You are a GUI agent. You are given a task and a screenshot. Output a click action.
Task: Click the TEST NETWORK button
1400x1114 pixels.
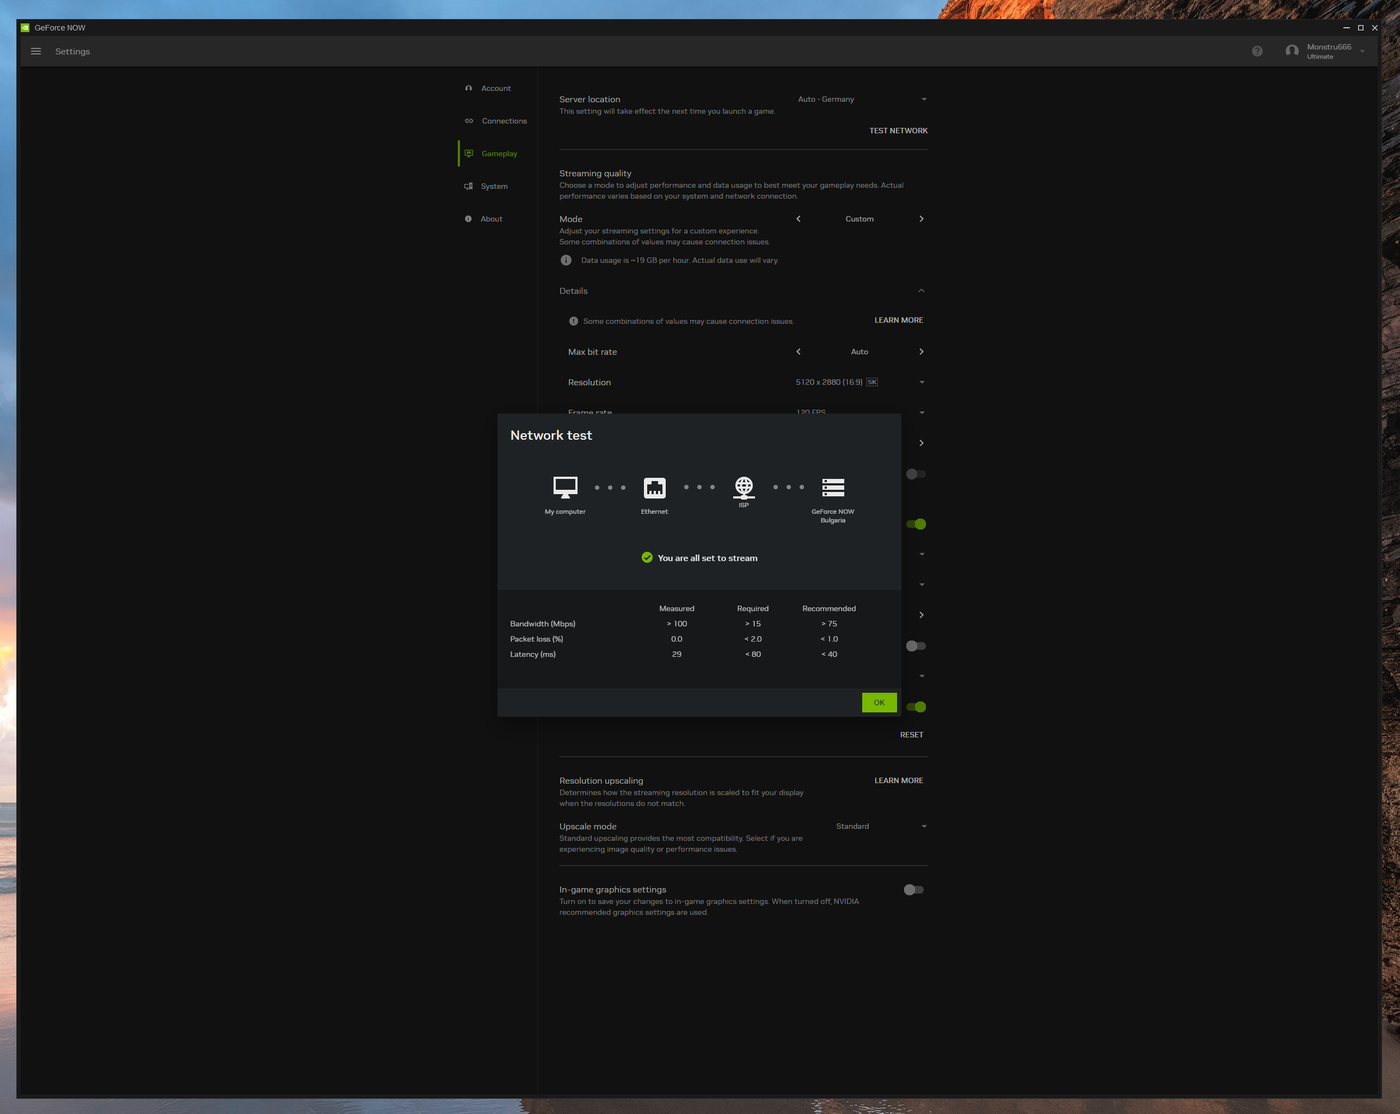898,131
